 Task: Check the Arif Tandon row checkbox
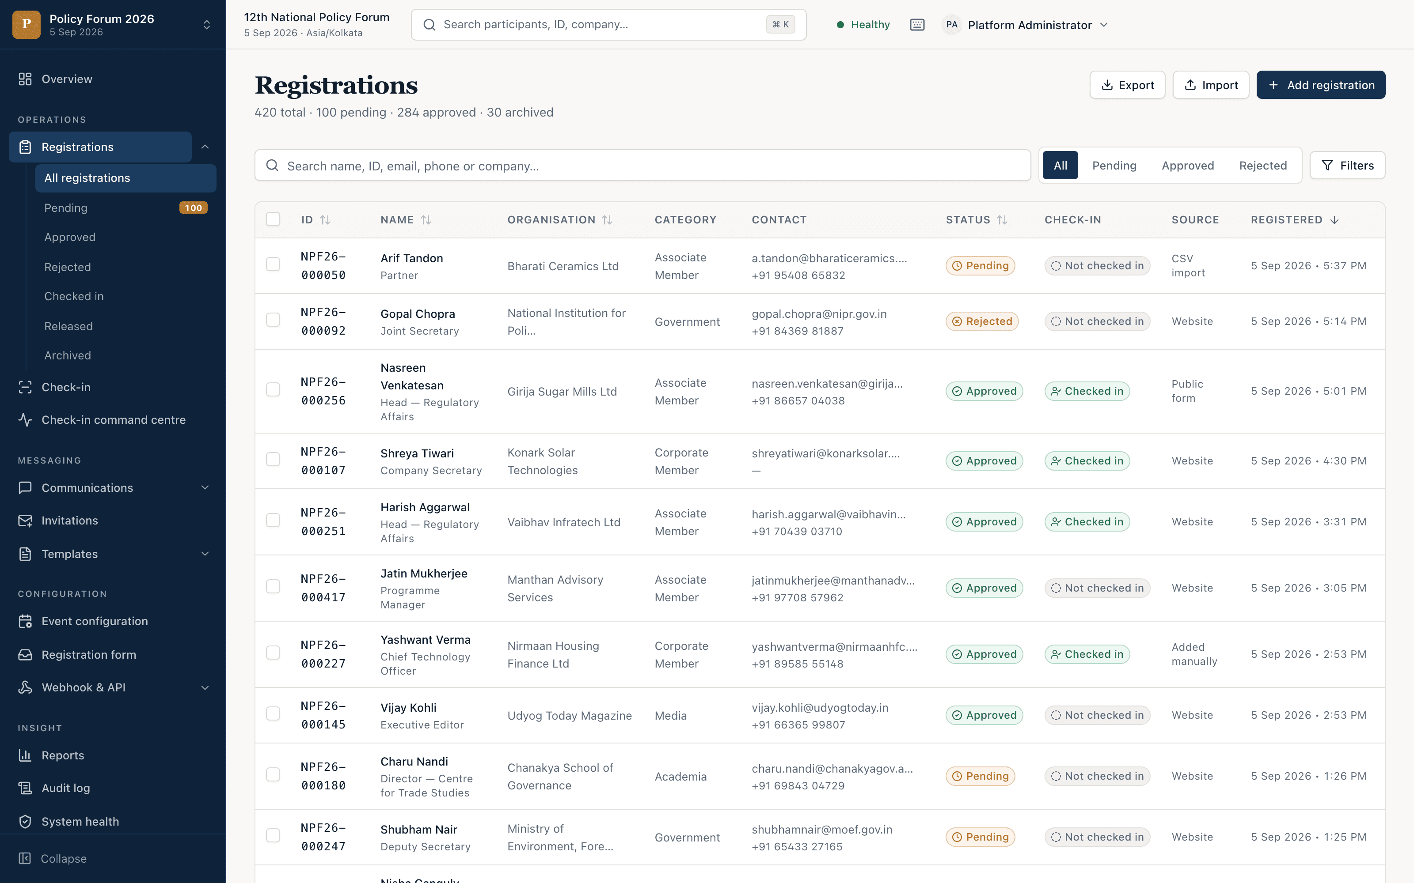pos(273,264)
